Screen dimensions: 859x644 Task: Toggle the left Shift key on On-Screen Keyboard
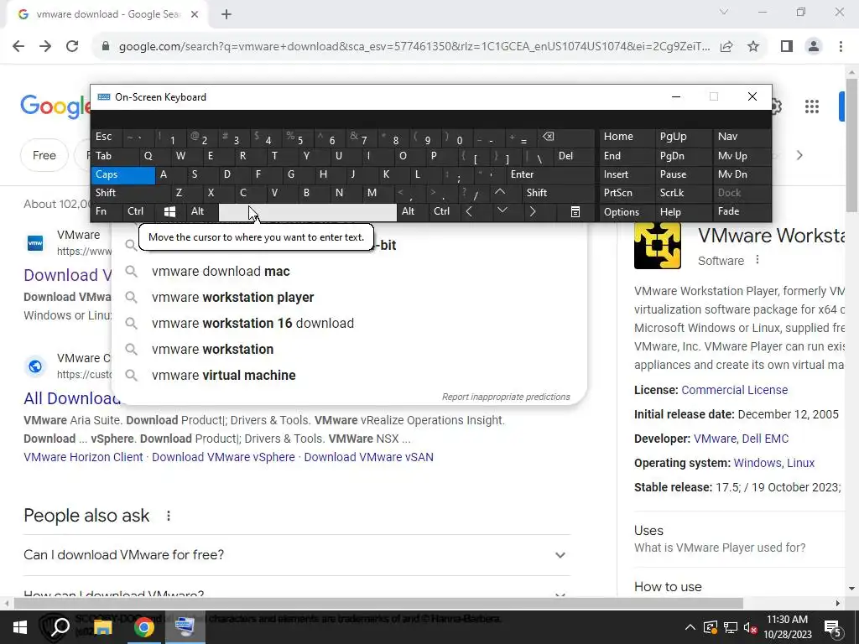click(130, 193)
